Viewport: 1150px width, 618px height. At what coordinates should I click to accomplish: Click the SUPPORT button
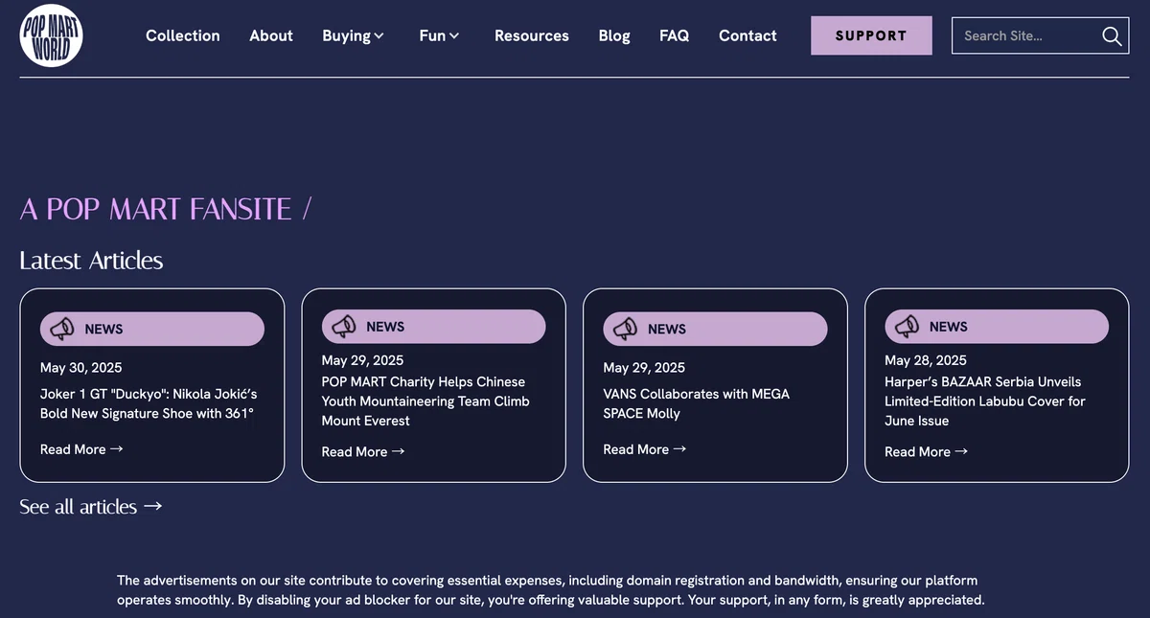(871, 35)
